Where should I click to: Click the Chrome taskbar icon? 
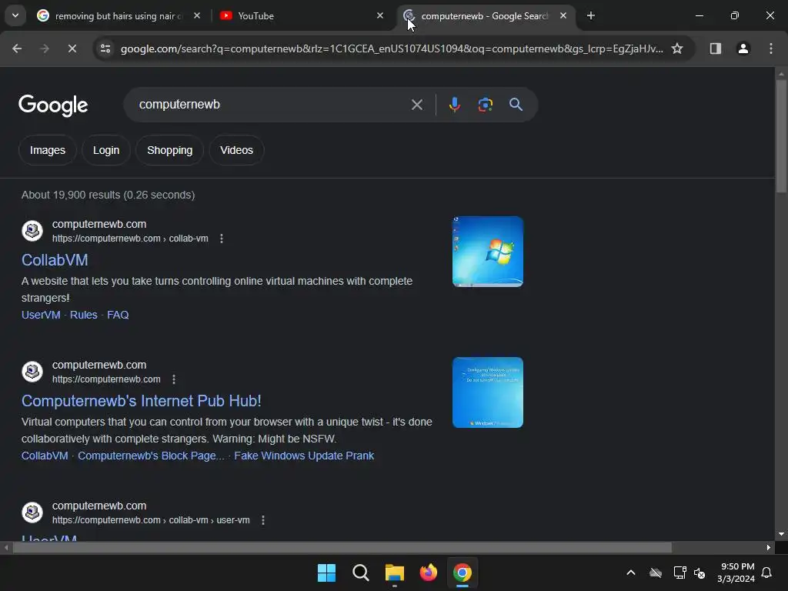click(462, 573)
